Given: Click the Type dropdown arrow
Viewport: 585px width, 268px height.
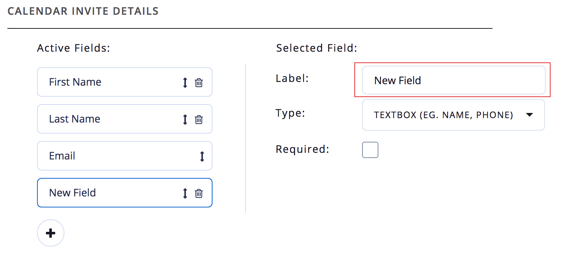Looking at the screenshot, I should pos(530,115).
